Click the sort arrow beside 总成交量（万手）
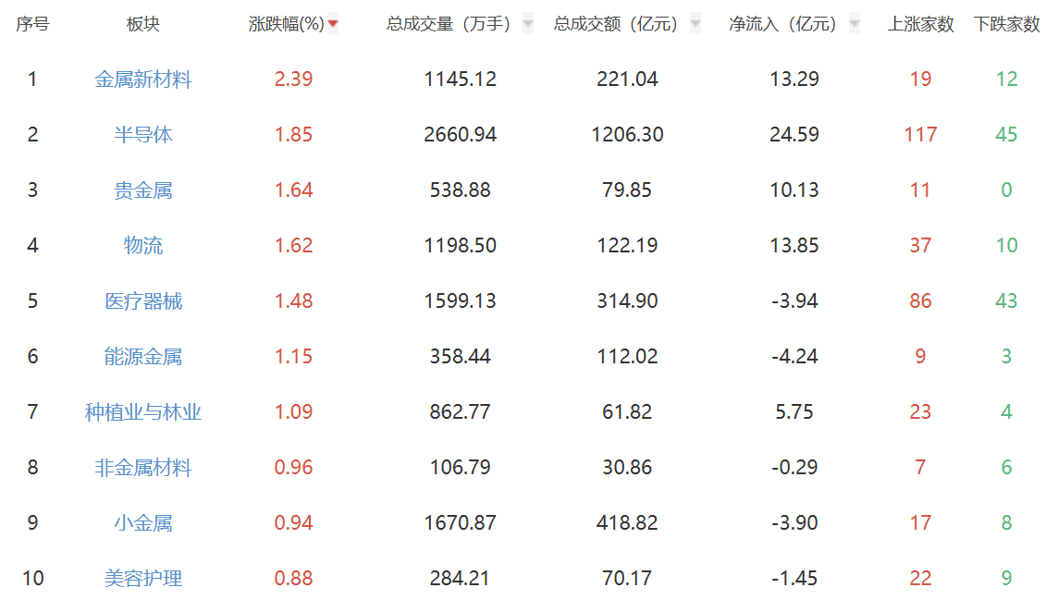 pos(527,24)
